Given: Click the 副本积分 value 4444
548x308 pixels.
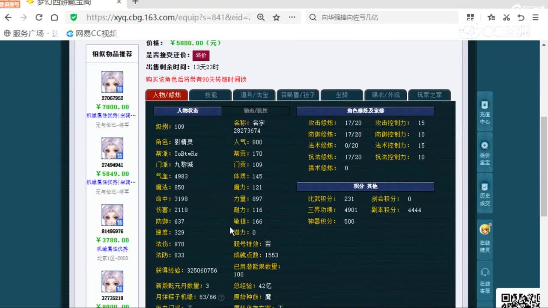Looking at the screenshot, I should pyautogui.click(x=414, y=210).
